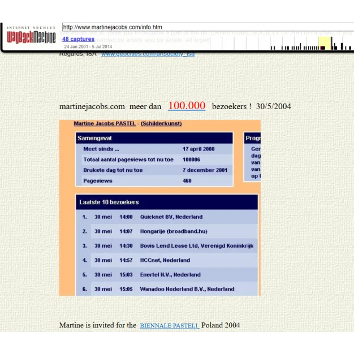354x354 pixels.
Task: Click the red 100.000 visitors link
Action: 186,106
